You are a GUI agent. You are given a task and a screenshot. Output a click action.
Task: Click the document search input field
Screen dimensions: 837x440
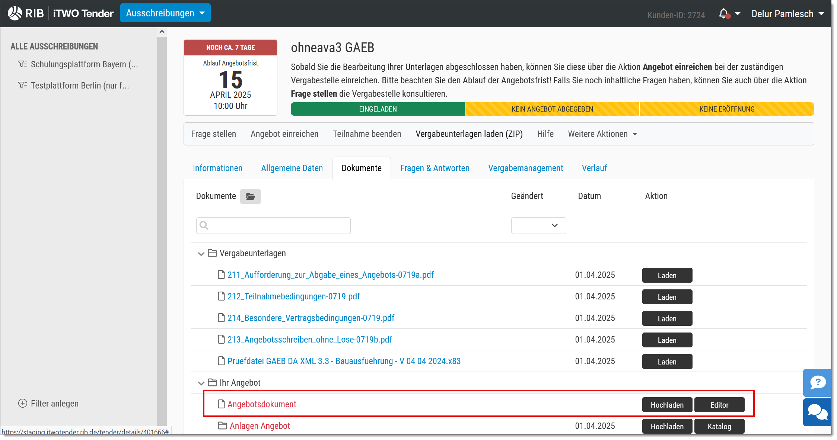(273, 225)
